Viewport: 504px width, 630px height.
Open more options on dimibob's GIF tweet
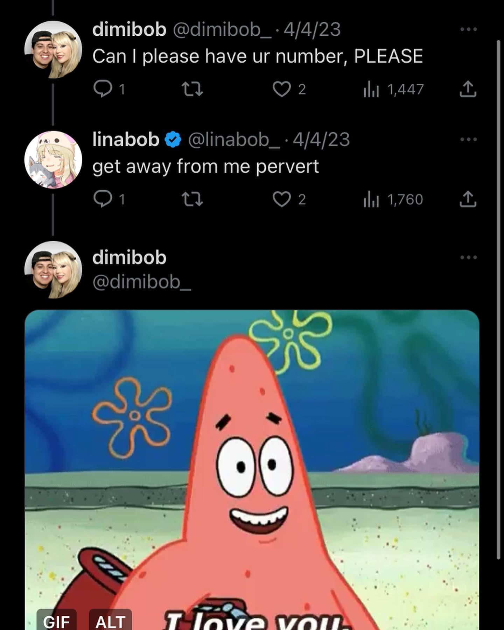pyautogui.click(x=469, y=257)
